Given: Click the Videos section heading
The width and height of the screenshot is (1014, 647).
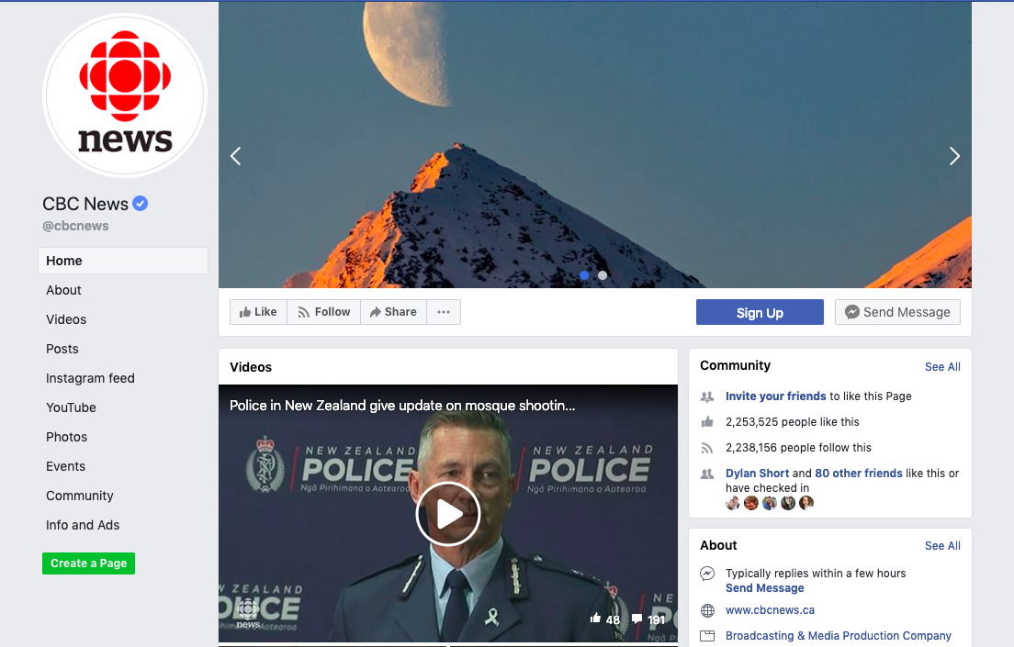Looking at the screenshot, I should click(251, 367).
